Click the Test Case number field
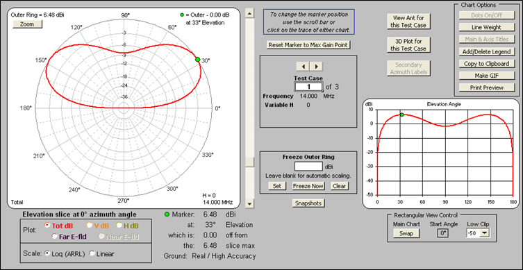This screenshot has width=523, height=270. click(x=309, y=87)
